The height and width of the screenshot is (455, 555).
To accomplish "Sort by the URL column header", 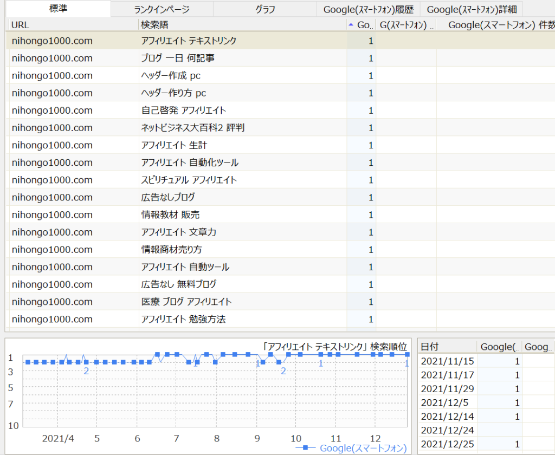I will pos(73,25).
